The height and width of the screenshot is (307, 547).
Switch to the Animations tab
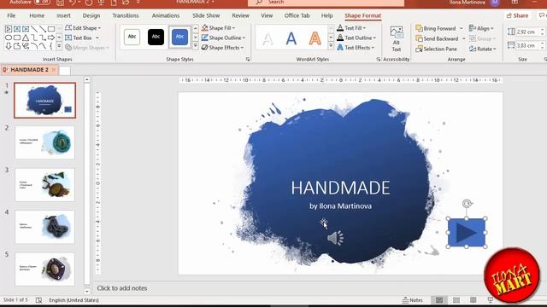[x=166, y=15]
